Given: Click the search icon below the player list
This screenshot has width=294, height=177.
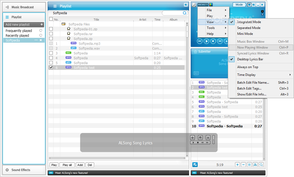Looking at the screenshot, I should [261, 165].
